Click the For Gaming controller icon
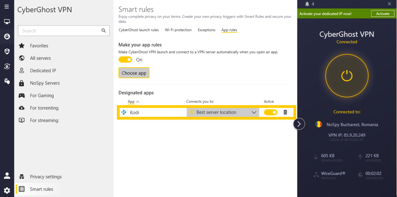 tap(22, 95)
